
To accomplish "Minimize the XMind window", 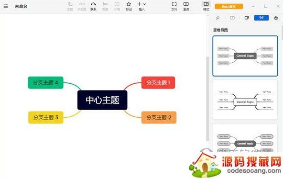I will pos(253,6).
